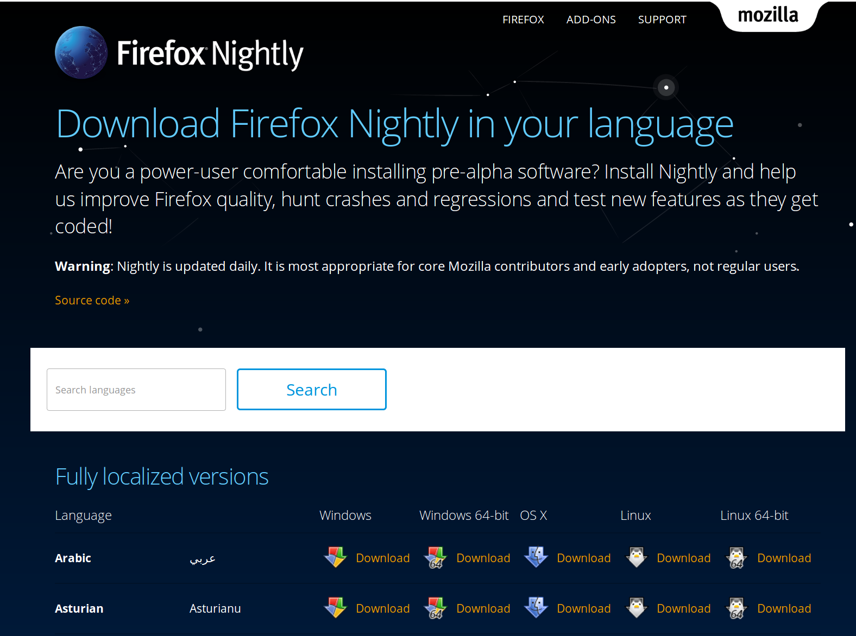856x636 pixels.
Task: Click Arabic Linux 64-bit penguin icon
Action: (x=737, y=557)
